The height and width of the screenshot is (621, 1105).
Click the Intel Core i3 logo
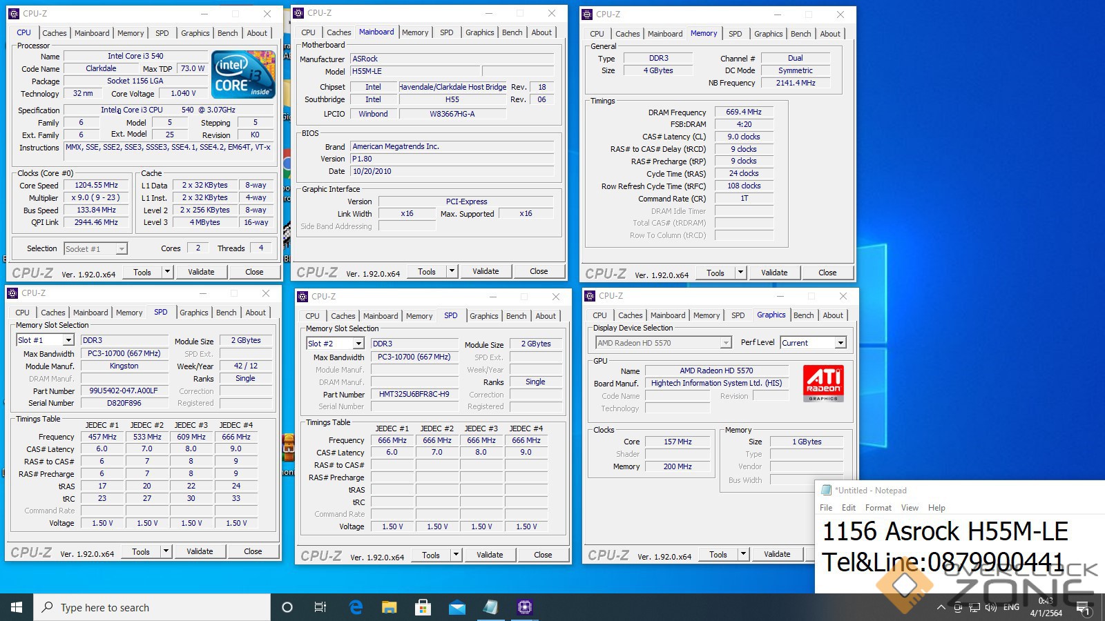[243, 74]
